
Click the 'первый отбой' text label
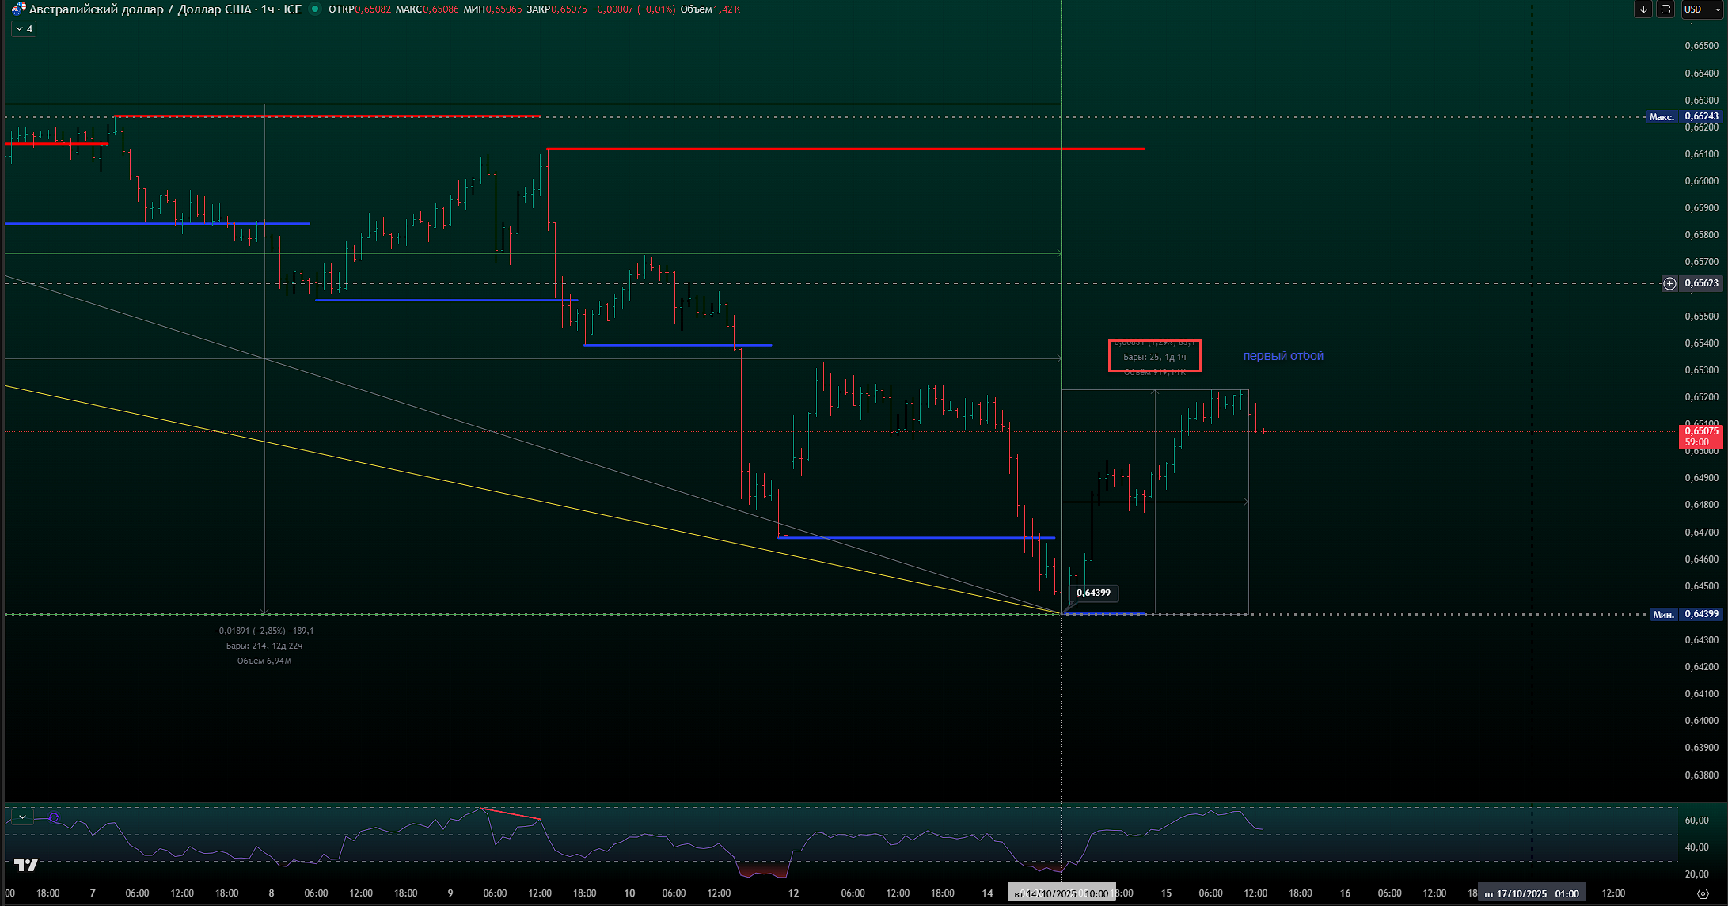(x=1282, y=356)
